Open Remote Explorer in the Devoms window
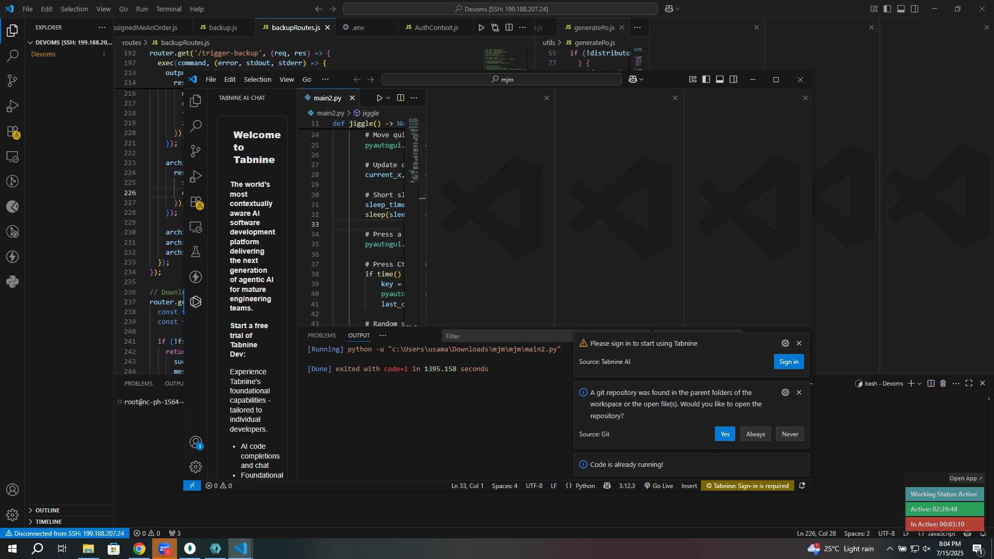Screen dimensions: 994x559 (12, 156)
